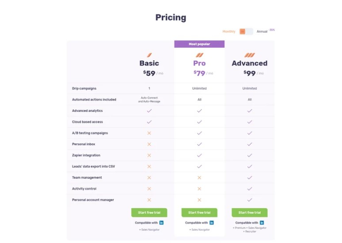Image resolution: width=342 pixels, height=243 pixels.
Task: Click the -35% annual discount badge
Action: (272, 30)
